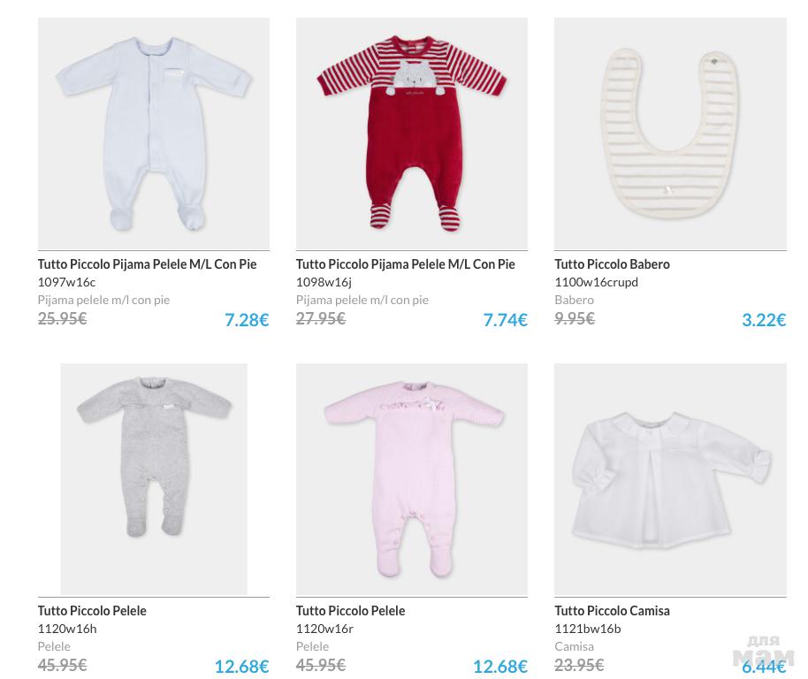Image resolution: width=808 pixels, height=679 pixels.
Task: Open the grey knitted pelele image
Action: [x=153, y=478]
